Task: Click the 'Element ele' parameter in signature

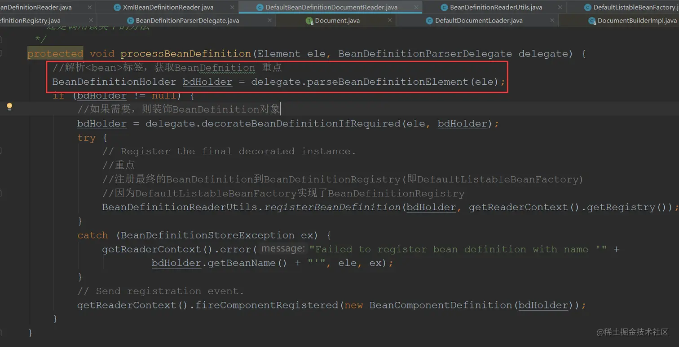Action: tap(291, 54)
